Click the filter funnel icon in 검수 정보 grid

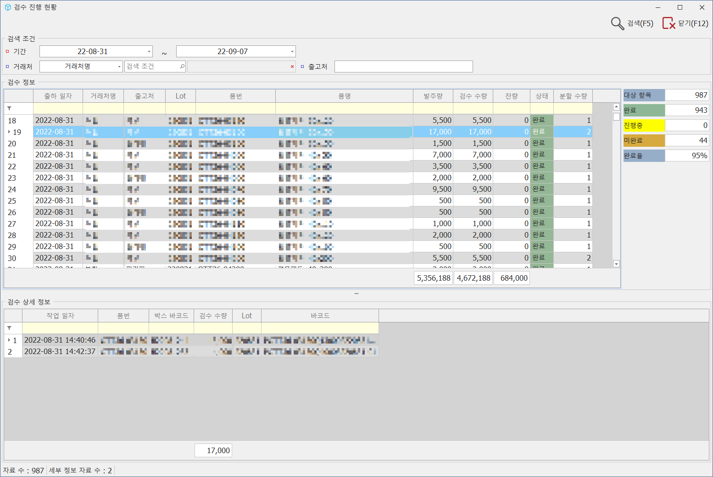point(9,108)
